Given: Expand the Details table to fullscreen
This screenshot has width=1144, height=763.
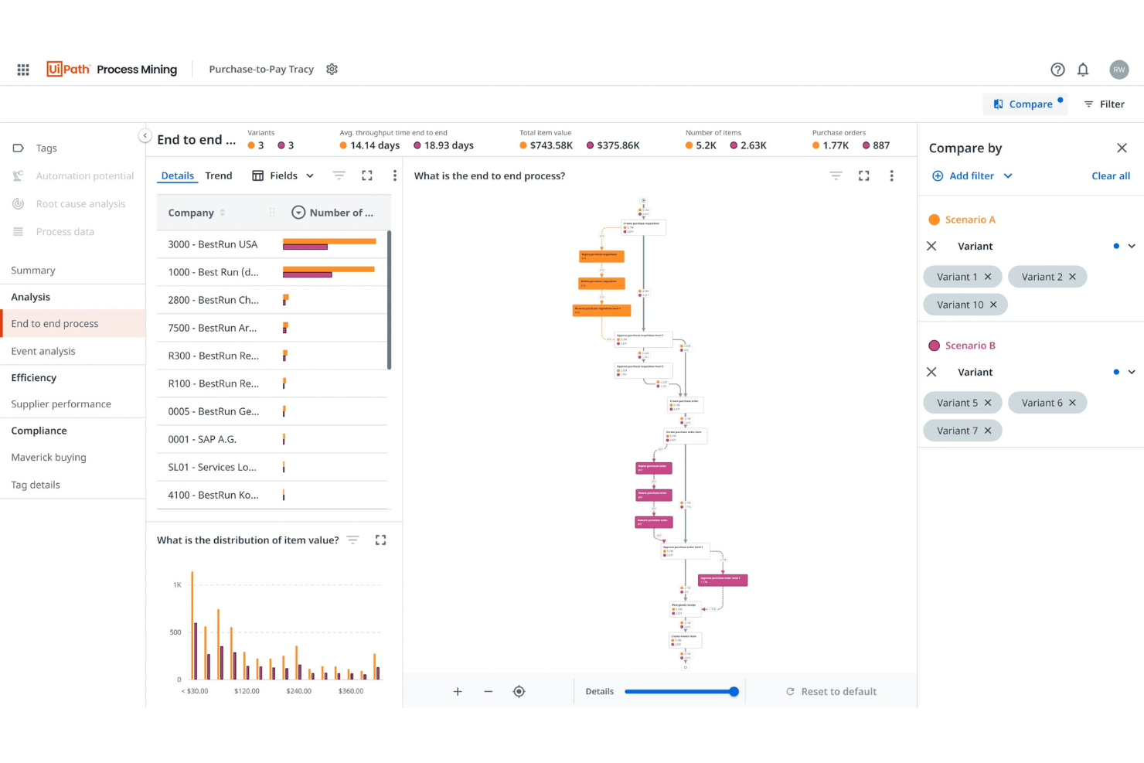Looking at the screenshot, I should (x=367, y=175).
